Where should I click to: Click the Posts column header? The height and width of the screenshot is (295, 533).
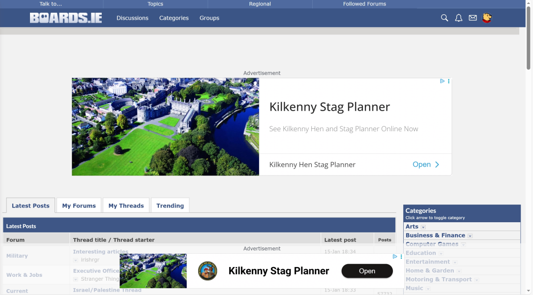[x=385, y=240]
